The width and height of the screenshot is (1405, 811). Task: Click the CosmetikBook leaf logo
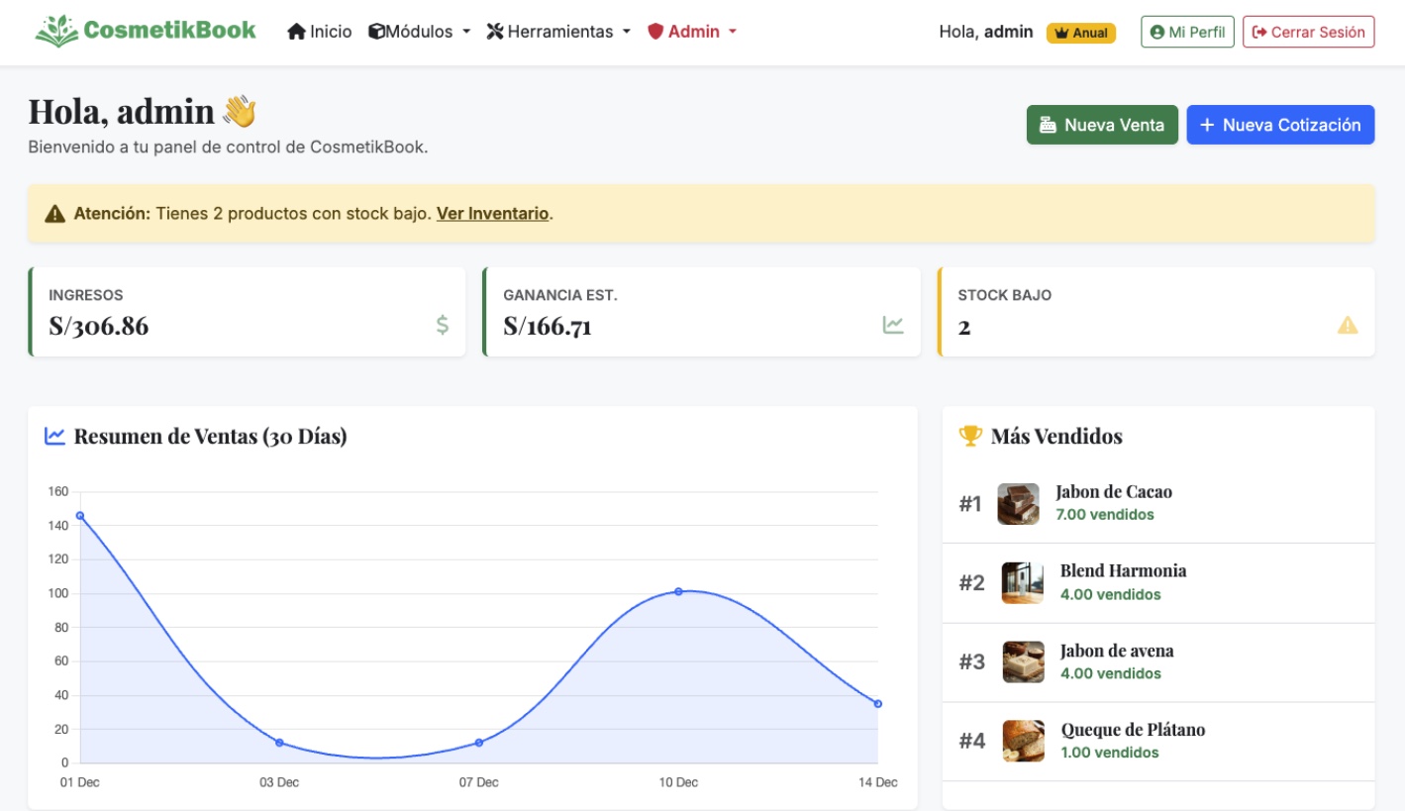pyautogui.click(x=56, y=30)
